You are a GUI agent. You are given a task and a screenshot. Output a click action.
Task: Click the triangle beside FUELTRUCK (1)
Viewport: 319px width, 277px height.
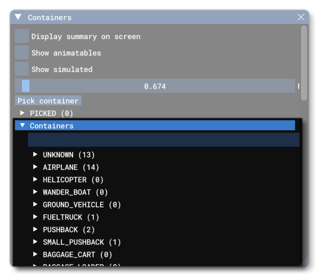tap(35, 217)
